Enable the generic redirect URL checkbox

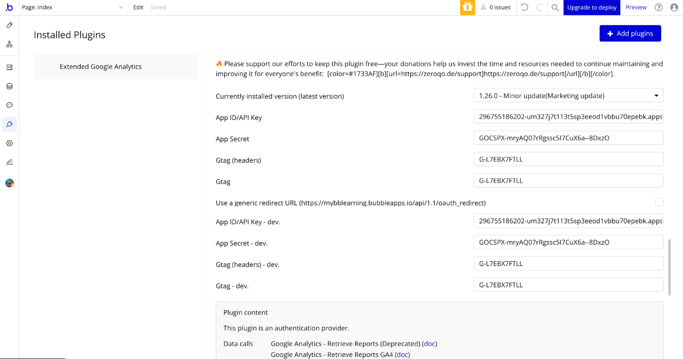click(x=659, y=202)
